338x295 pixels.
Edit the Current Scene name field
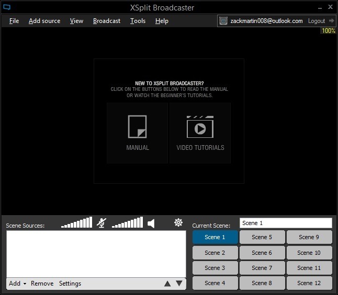pos(286,223)
